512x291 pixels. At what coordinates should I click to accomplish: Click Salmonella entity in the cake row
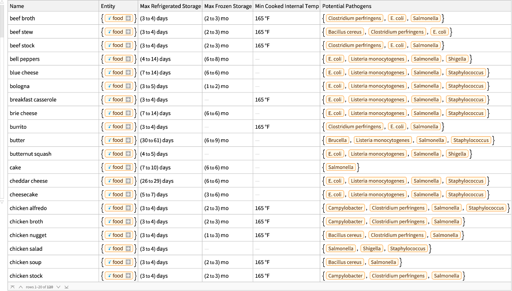coord(341,168)
